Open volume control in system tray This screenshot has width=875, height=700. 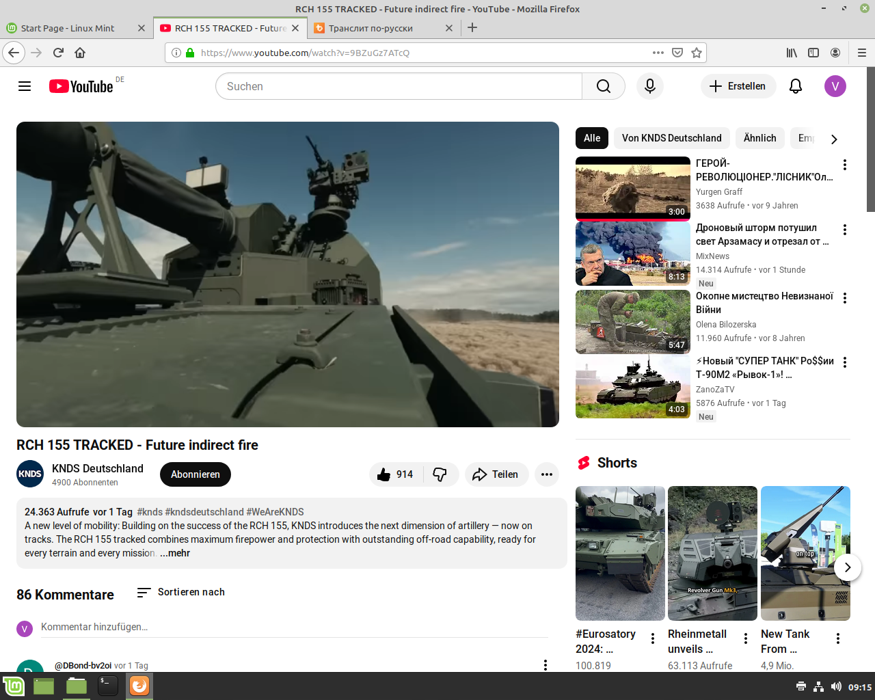pos(836,686)
